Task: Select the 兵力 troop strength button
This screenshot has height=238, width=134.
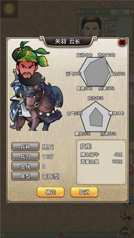Action: tap(25, 156)
